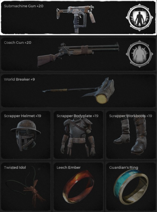
Task: Select the Scrapper Bodyplate armor image
Action: [78, 137]
